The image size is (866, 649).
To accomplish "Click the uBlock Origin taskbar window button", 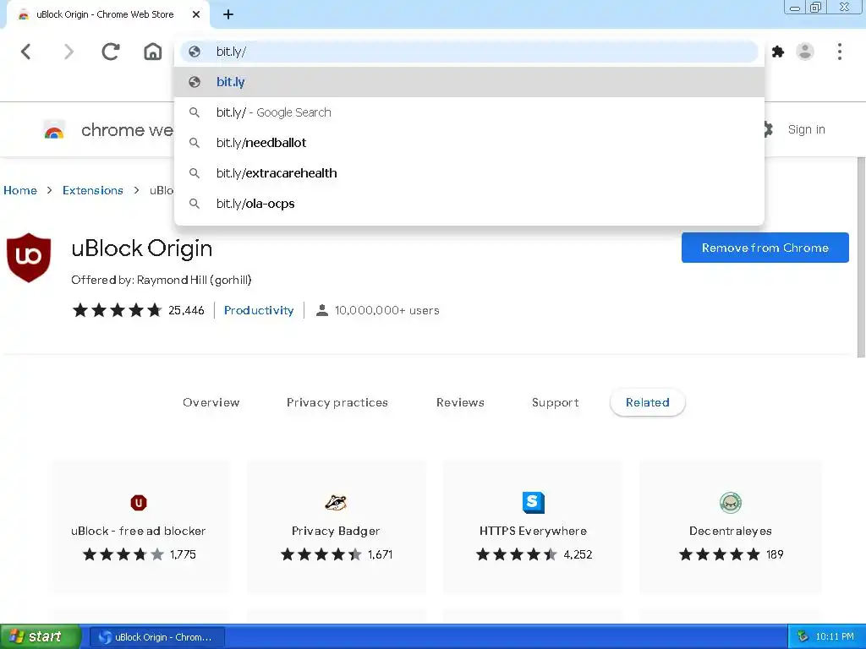I will 156,637.
